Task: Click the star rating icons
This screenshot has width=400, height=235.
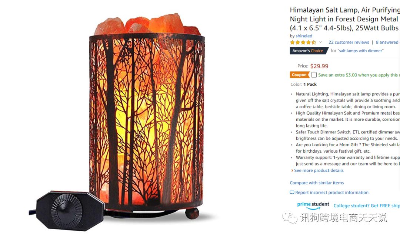Action: tap(303, 42)
